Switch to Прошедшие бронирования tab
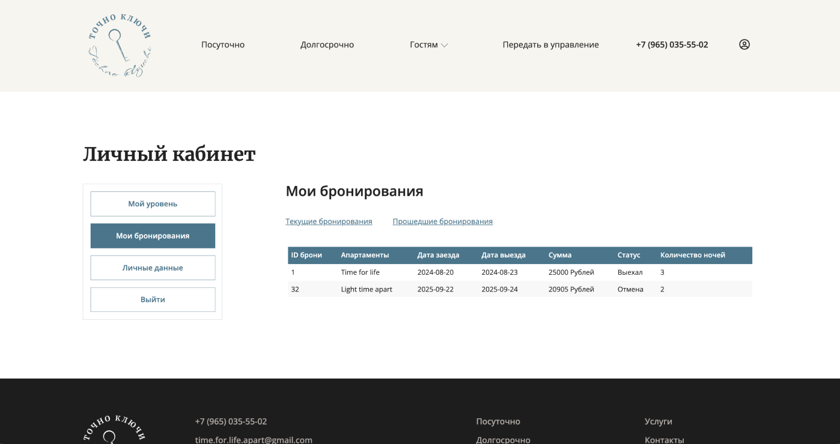Screen dimensions: 840x444 click(442, 221)
